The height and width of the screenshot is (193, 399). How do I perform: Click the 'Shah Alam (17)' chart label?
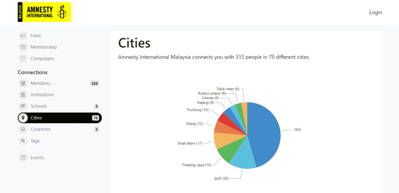(190, 144)
